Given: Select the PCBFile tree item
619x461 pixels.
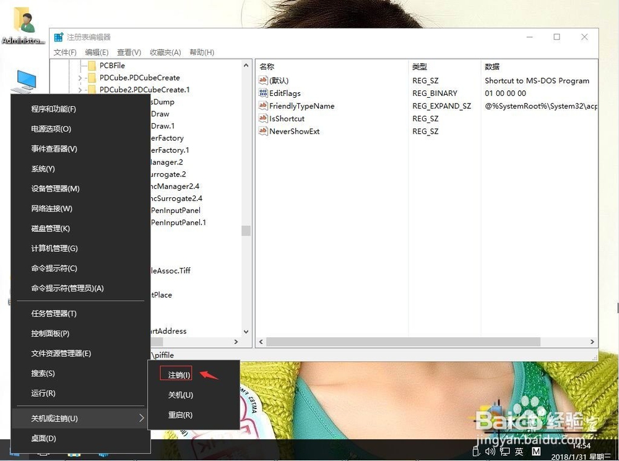Looking at the screenshot, I should click(x=112, y=66).
